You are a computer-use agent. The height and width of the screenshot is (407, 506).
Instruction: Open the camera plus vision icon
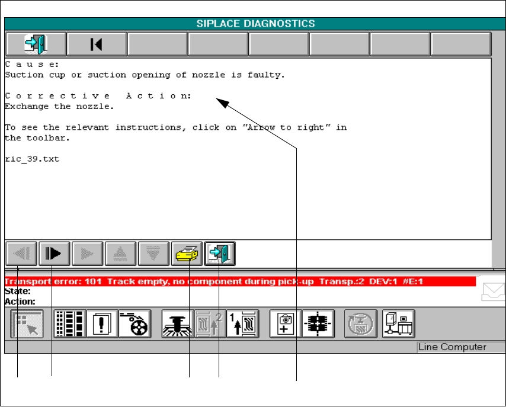pyautogui.click(x=286, y=324)
